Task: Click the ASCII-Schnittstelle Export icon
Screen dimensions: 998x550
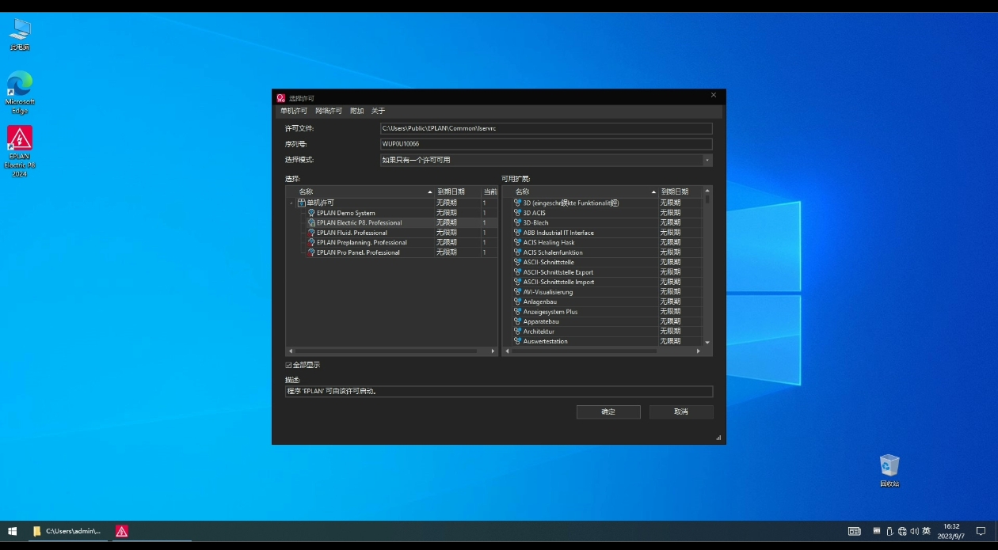Action: coord(517,272)
